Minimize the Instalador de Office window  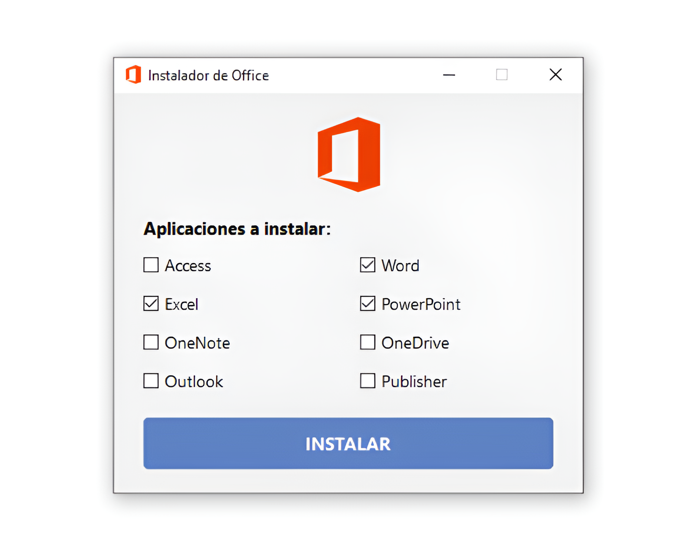coord(449,75)
